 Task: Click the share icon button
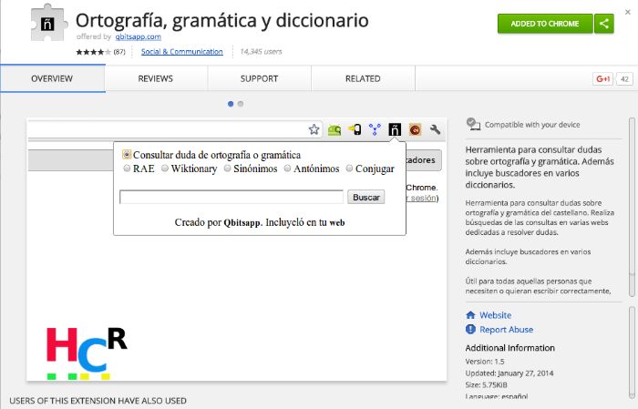[x=603, y=24]
